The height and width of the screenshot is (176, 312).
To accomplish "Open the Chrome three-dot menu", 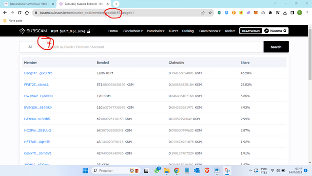I will [307, 13].
